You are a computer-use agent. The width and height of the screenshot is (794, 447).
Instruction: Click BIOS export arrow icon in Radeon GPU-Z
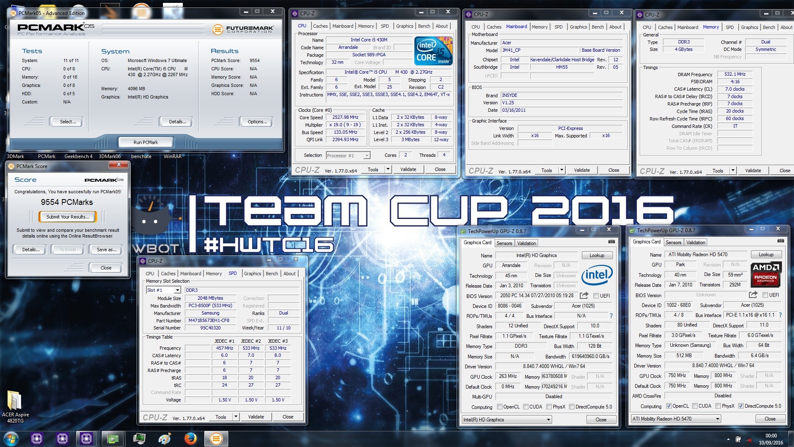[x=753, y=295]
